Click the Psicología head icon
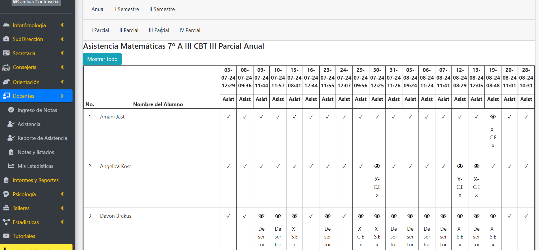This screenshot has height=250, width=539. [6, 194]
